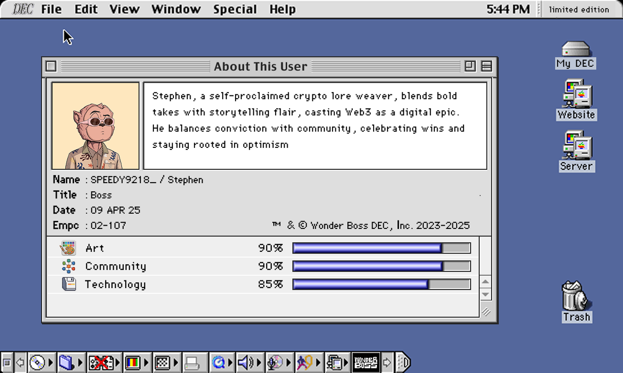
Task: Open the Special menu
Action: [235, 9]
